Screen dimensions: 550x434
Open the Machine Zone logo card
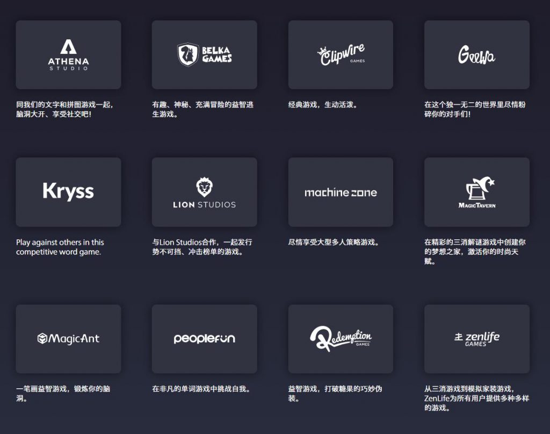[341, 192]
